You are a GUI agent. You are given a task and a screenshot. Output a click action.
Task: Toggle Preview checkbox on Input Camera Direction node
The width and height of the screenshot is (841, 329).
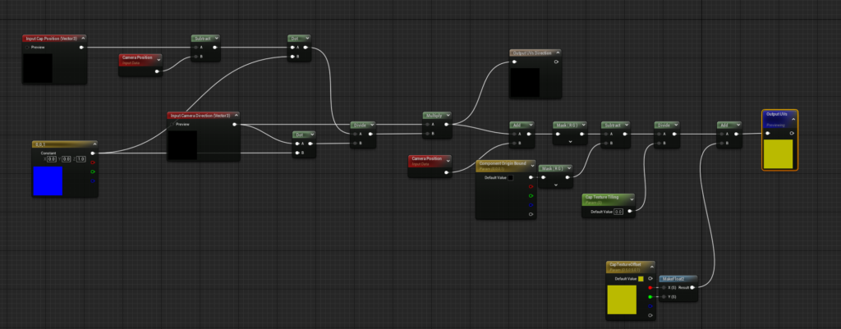(172, 125)
